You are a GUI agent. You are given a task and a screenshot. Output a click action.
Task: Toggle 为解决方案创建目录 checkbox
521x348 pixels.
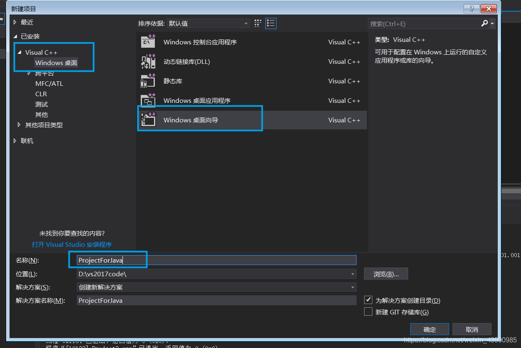368,300
